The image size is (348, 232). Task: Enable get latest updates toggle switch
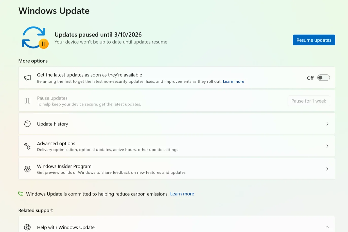323,78
